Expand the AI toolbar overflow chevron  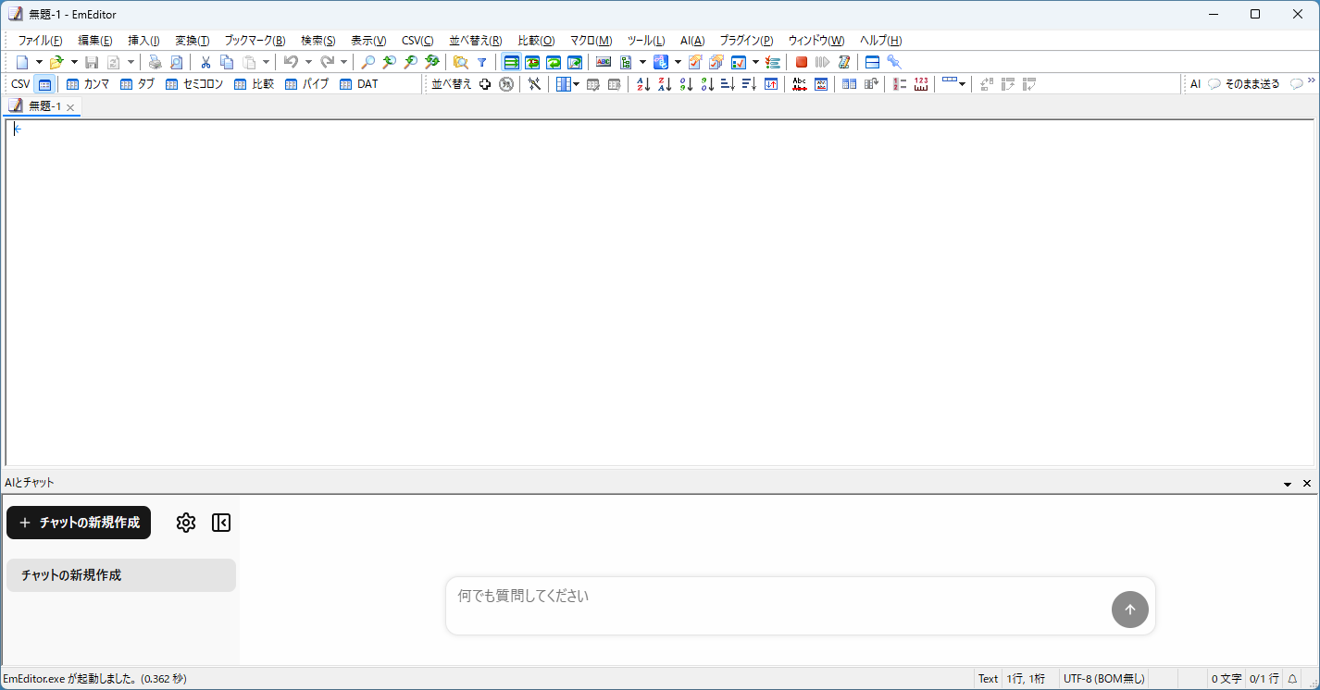click(x=1311, y=81)
